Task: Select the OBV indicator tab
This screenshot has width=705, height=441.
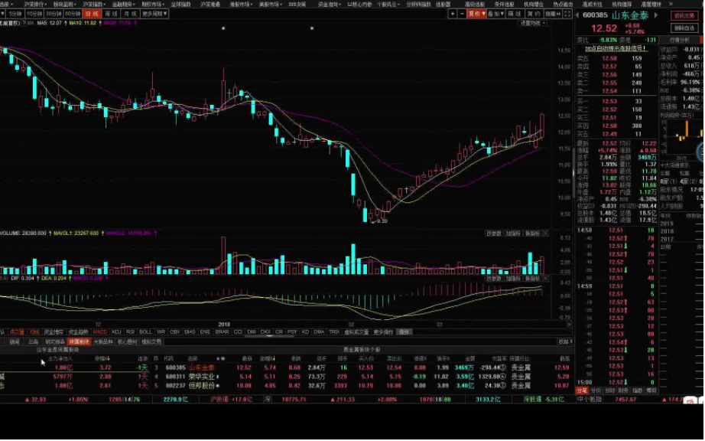Action: (x=175, y=332)
